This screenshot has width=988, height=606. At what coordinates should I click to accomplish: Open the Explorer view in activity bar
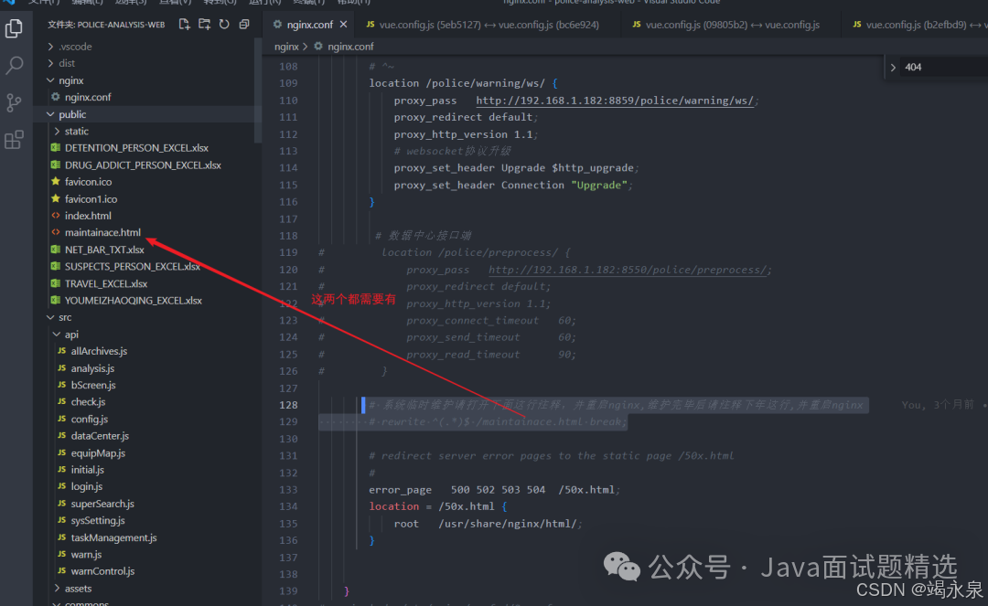[14, 28]
